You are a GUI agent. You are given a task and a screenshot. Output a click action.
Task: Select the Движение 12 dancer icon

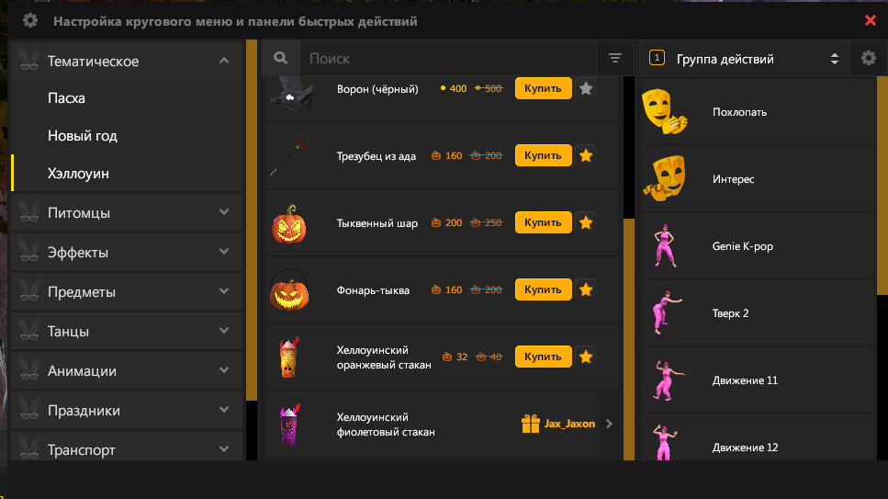tap(665, 442)
